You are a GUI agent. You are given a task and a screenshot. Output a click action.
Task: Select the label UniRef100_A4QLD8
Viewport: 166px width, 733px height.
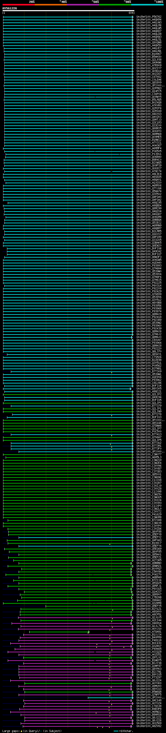[149, 34]
